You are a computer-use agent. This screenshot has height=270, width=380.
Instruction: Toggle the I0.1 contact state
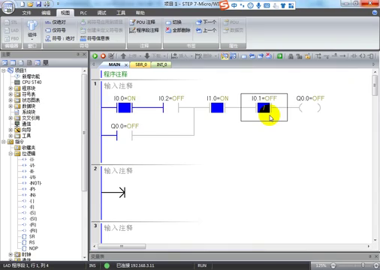[x=264, y=108]
